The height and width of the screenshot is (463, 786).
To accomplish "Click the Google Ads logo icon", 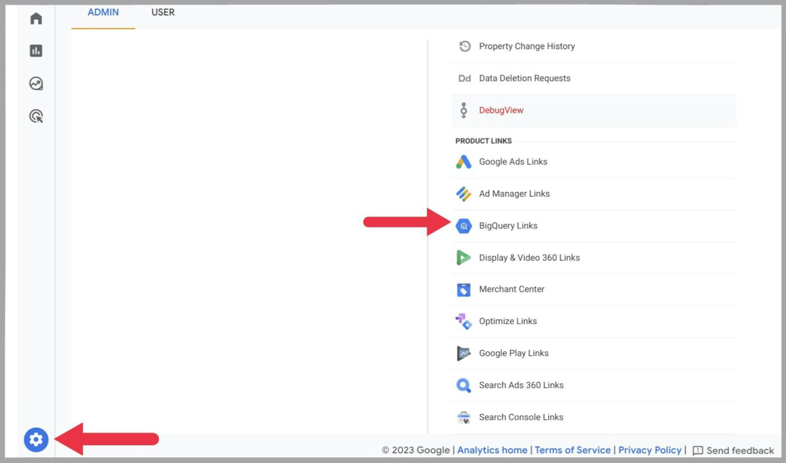I will 463,161.
